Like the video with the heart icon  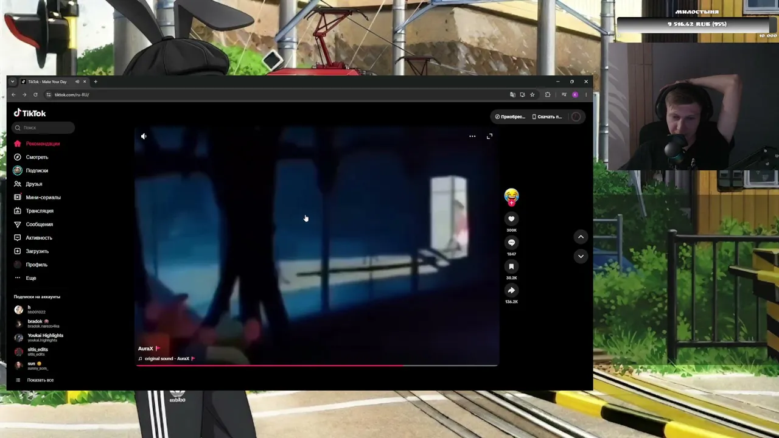[x=511, y=219]
